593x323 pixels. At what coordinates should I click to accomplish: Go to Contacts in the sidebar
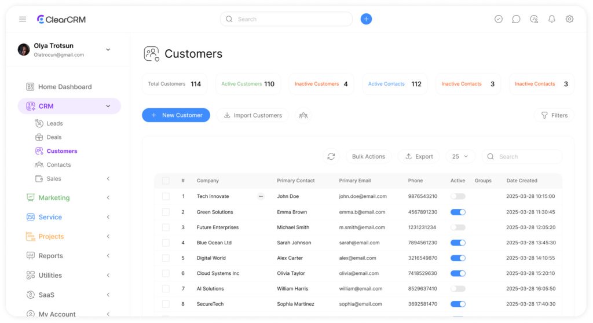click(x=58, y=165)
